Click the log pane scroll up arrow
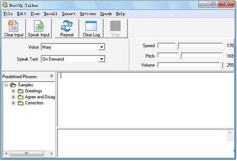The image size is (237, 161). [230, 133]
